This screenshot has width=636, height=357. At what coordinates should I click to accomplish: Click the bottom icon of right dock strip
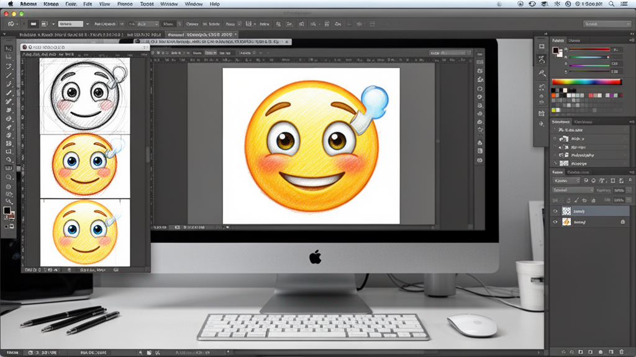click(x=542, y=124)
